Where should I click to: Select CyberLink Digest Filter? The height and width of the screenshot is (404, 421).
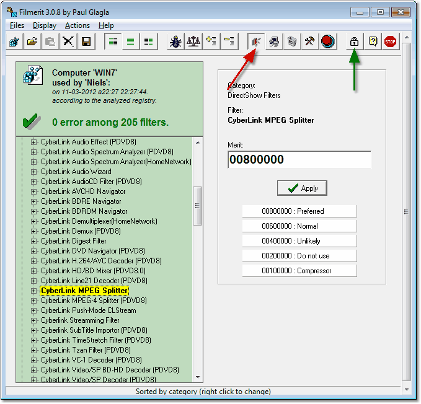coord(74,241)
